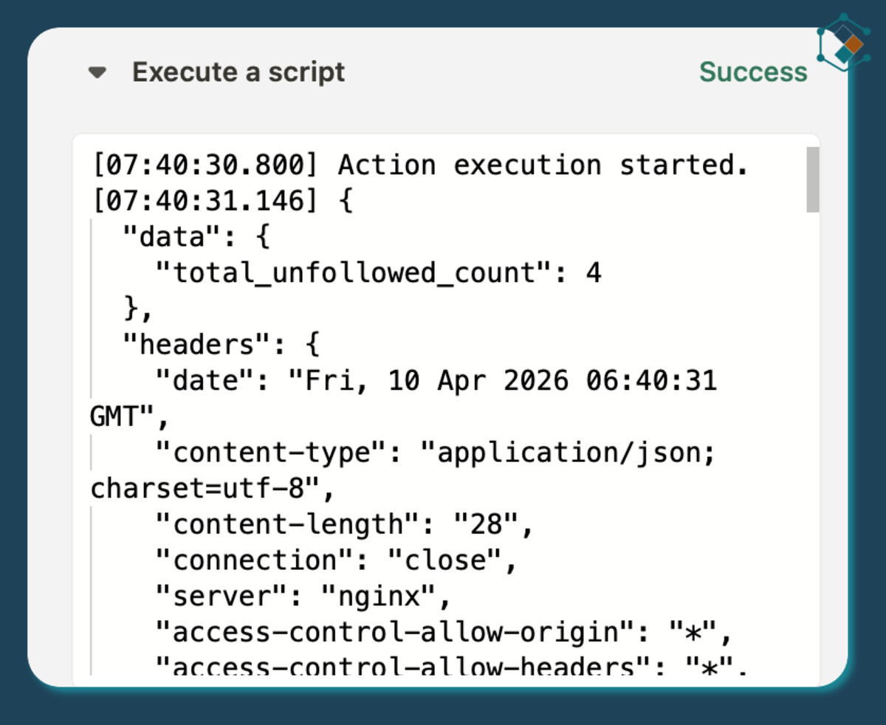Click the total_unfollowed_count value 4
Viewport: 886px width, 725px height.
[x=594, y=273]
